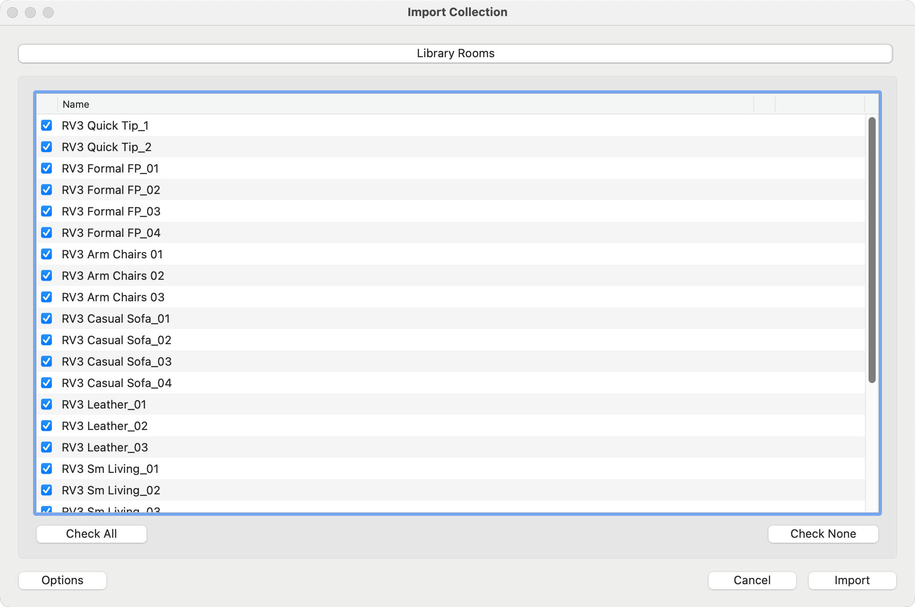
Task: Open the Options button
Action: coord(63,580)
